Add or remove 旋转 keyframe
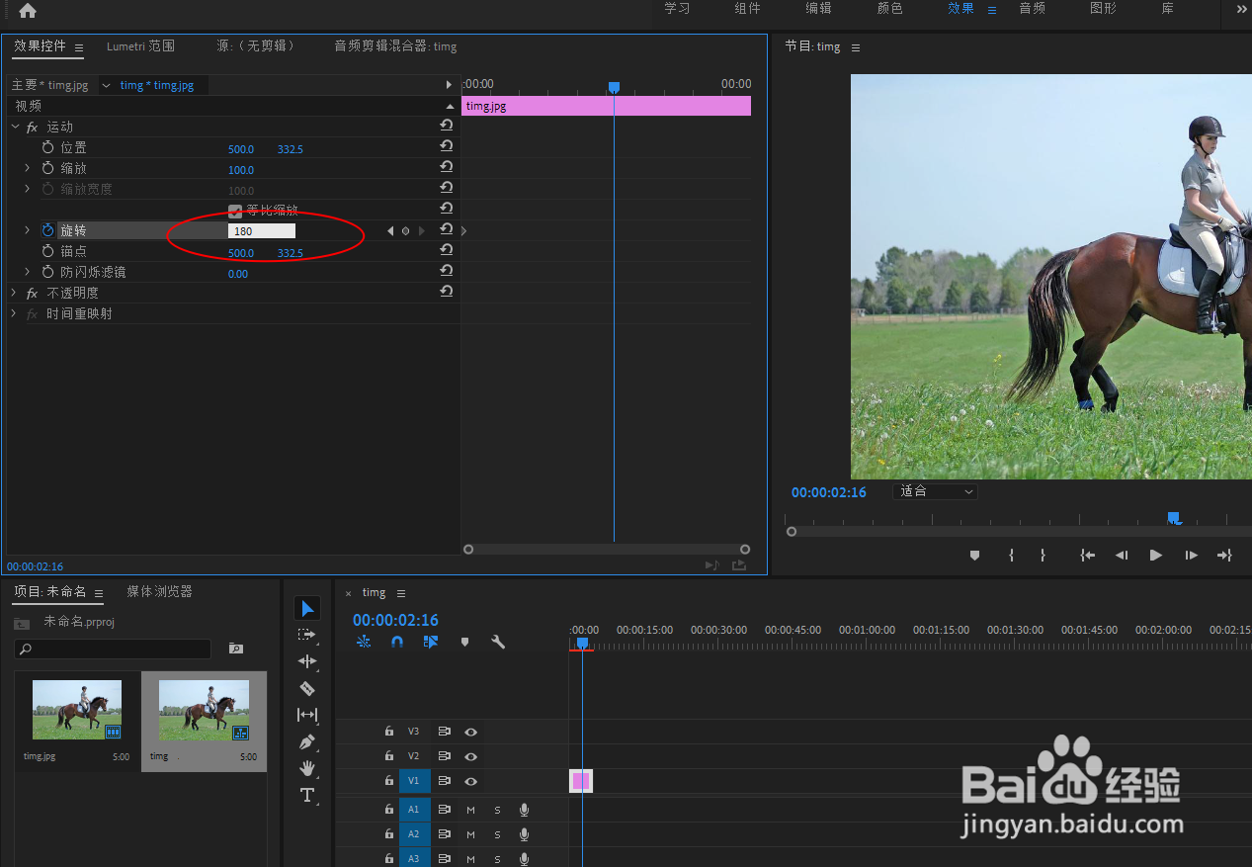Screen dimensions: 1252x867 click(405, 230)
